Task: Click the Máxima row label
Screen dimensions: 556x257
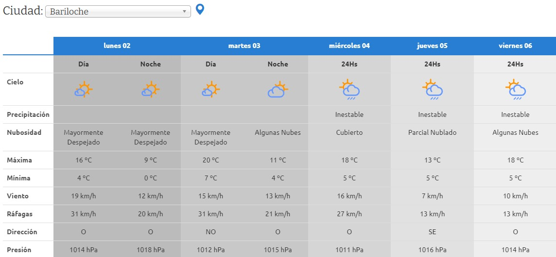Action: point(19,160)
